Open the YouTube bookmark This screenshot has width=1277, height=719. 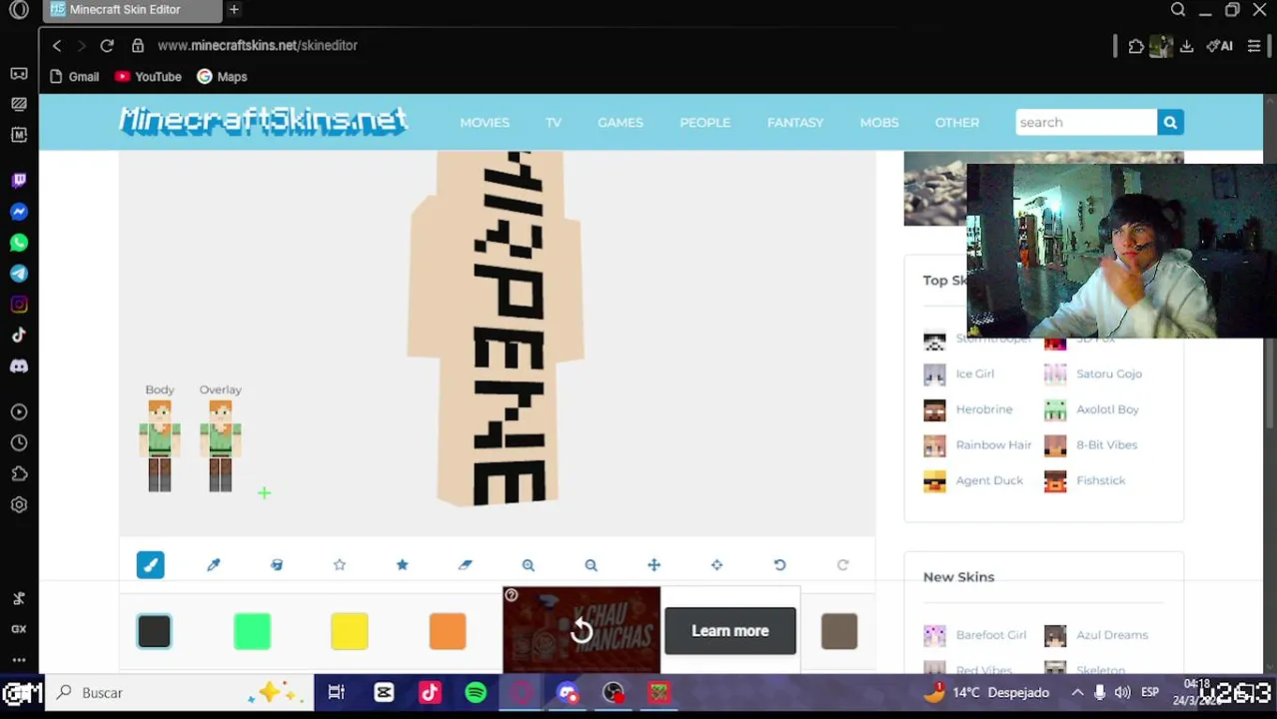pyautogui.click(x=148, y=77)
